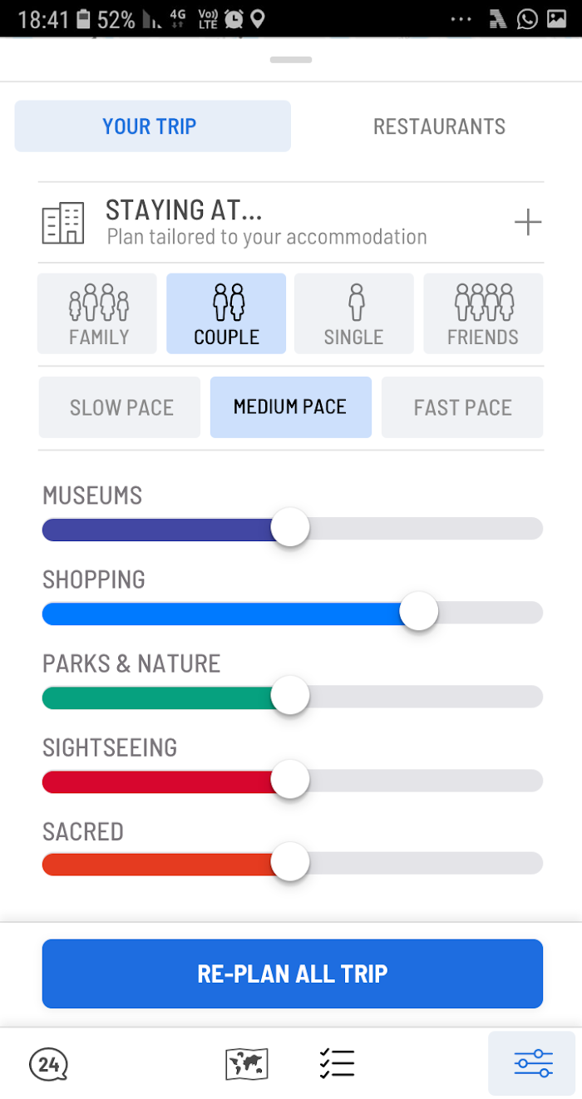Add accommodation with the plus icon
The image size is (582, 1099).
528,223
